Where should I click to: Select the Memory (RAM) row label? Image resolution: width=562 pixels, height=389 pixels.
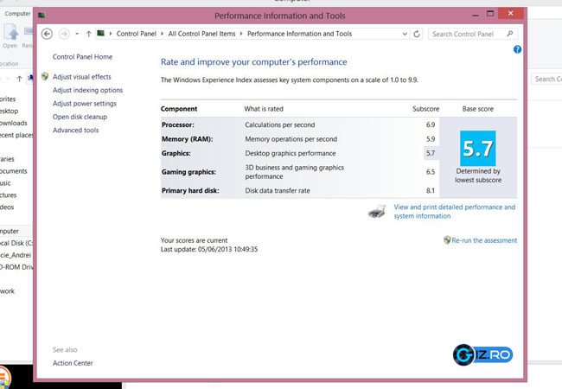187,139
